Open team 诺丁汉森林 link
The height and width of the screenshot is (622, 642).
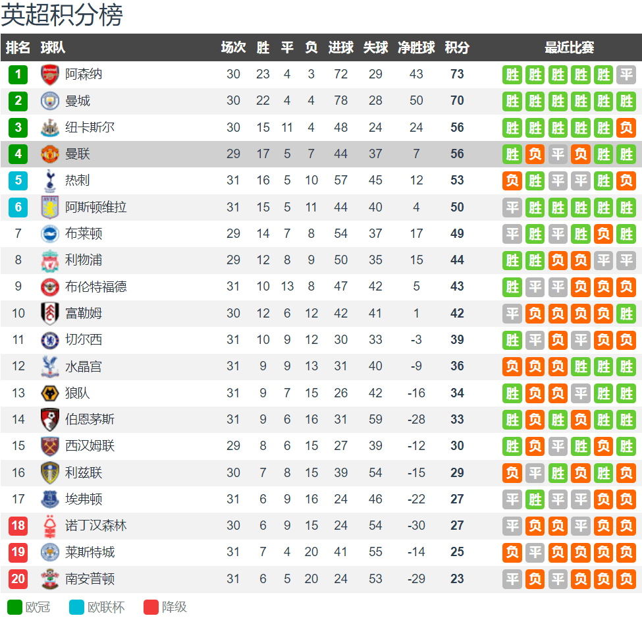(96, 526)
